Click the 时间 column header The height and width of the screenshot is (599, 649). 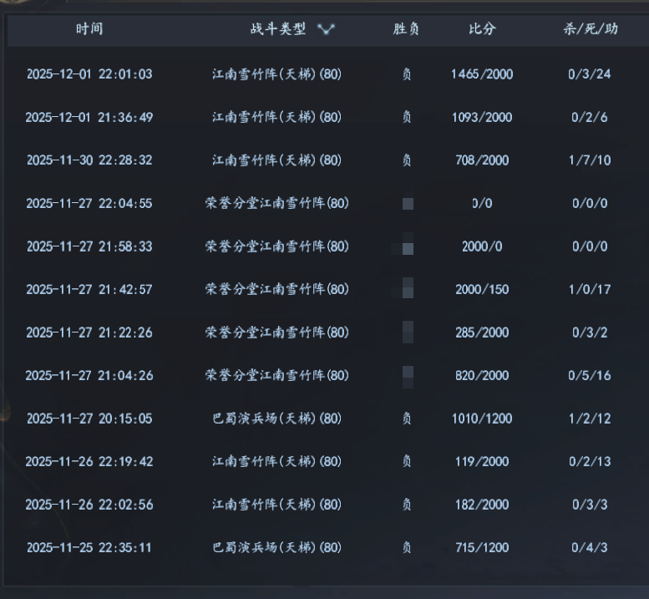click(89, 29)
